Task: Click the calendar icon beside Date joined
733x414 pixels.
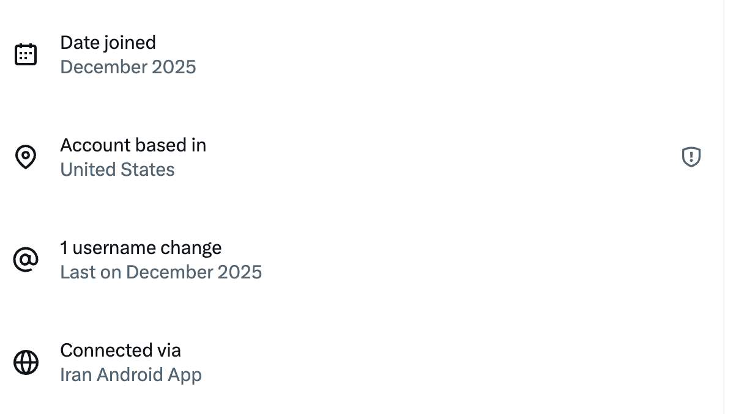Action: point(26,55)
